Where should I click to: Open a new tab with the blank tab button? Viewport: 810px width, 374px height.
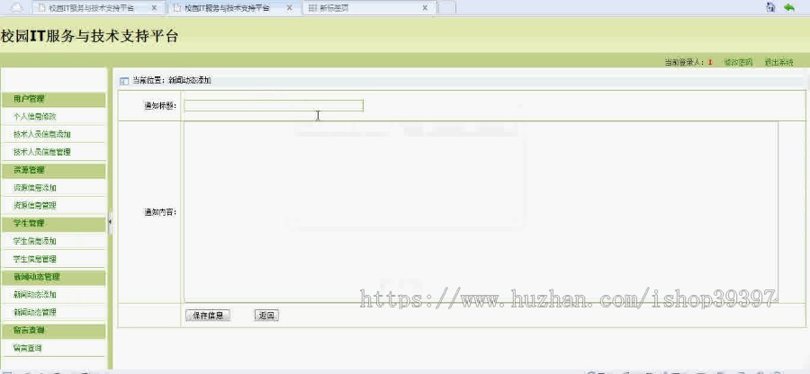coord(446,8)
